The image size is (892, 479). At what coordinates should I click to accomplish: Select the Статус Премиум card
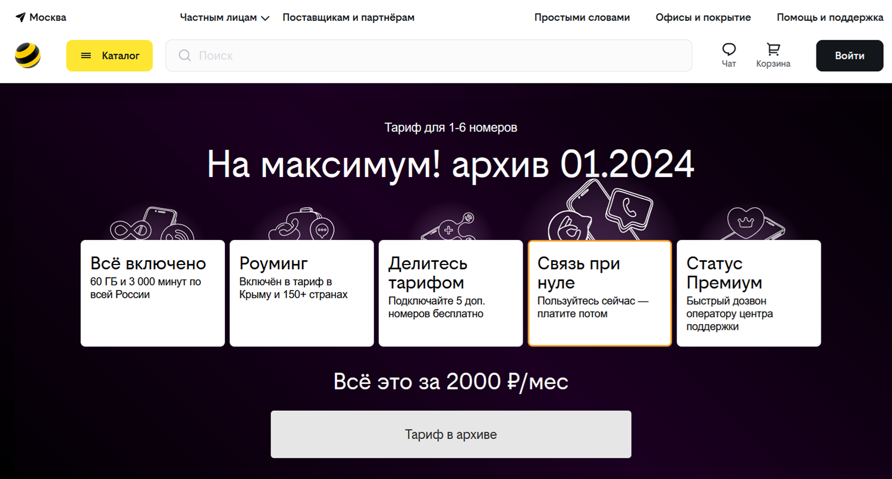(x=749, y=293)
